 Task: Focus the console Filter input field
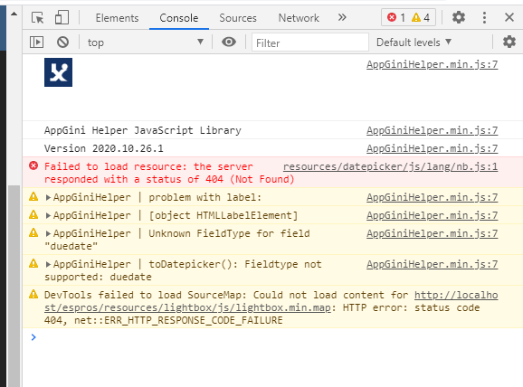click(310, 42)
